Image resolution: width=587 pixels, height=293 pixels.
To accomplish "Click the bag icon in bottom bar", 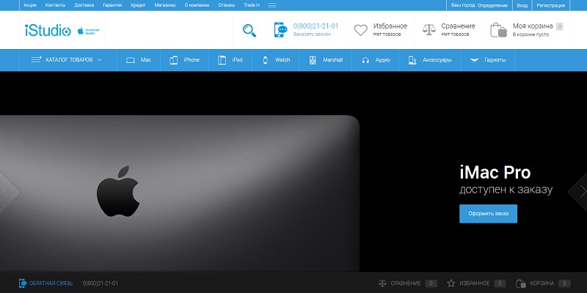I will click(x=521, y=283).
